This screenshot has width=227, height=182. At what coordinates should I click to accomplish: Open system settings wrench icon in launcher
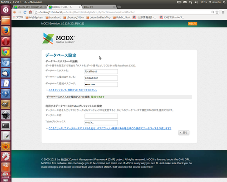click(5, 157)
